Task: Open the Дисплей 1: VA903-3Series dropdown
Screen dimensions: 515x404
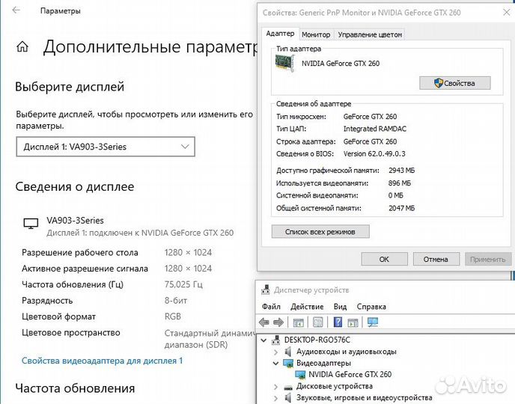Action: (106, 147)
